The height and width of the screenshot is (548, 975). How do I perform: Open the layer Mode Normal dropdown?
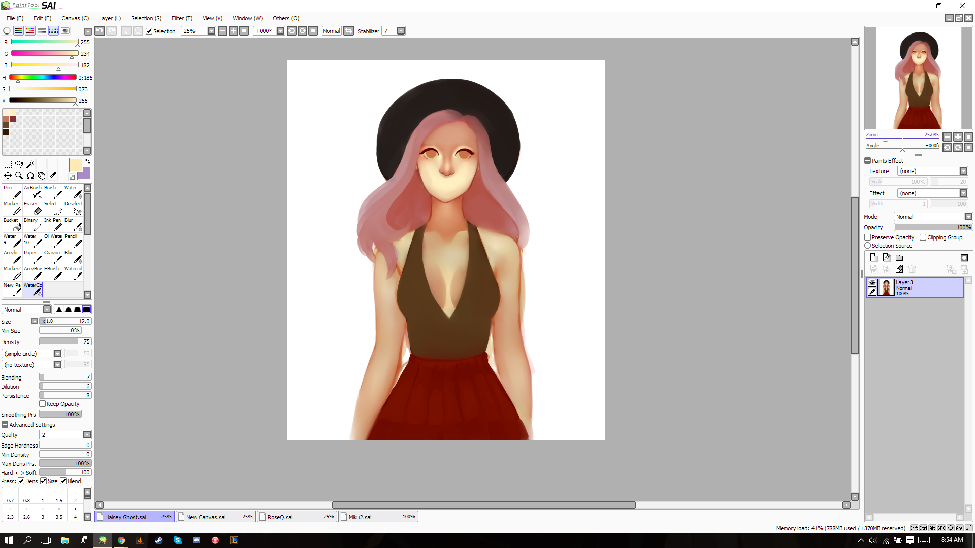pos(968,217)
